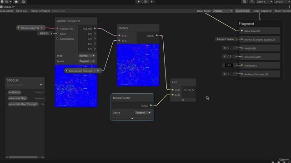Click the Base Color(3) port in Fragment
This screenshot has height=163, width=291.
(242, 31)
